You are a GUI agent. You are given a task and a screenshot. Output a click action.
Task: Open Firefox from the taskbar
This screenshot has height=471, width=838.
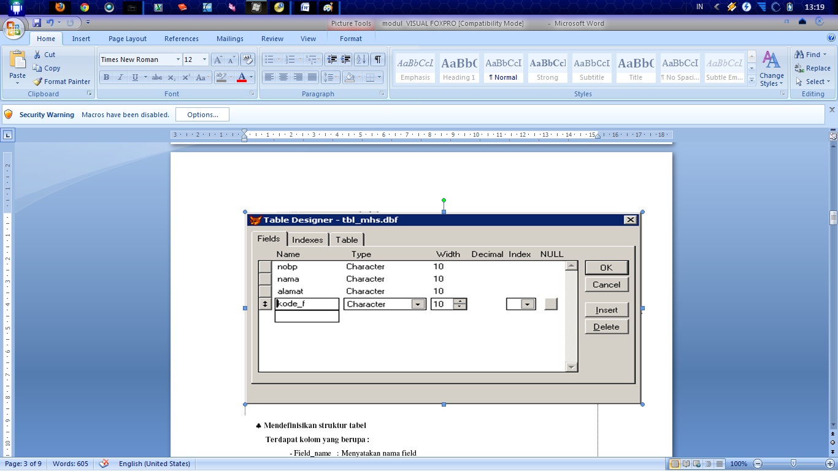click(60, 7)
